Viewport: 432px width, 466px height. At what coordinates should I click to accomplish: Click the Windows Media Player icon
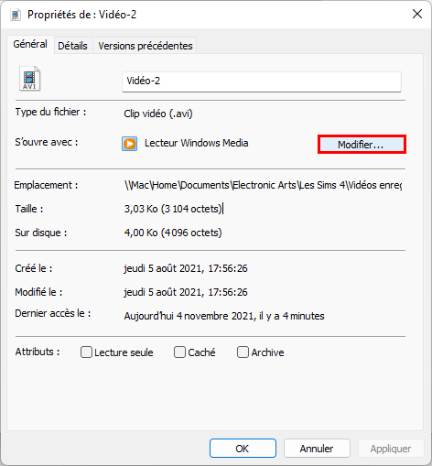pos(129,144)
